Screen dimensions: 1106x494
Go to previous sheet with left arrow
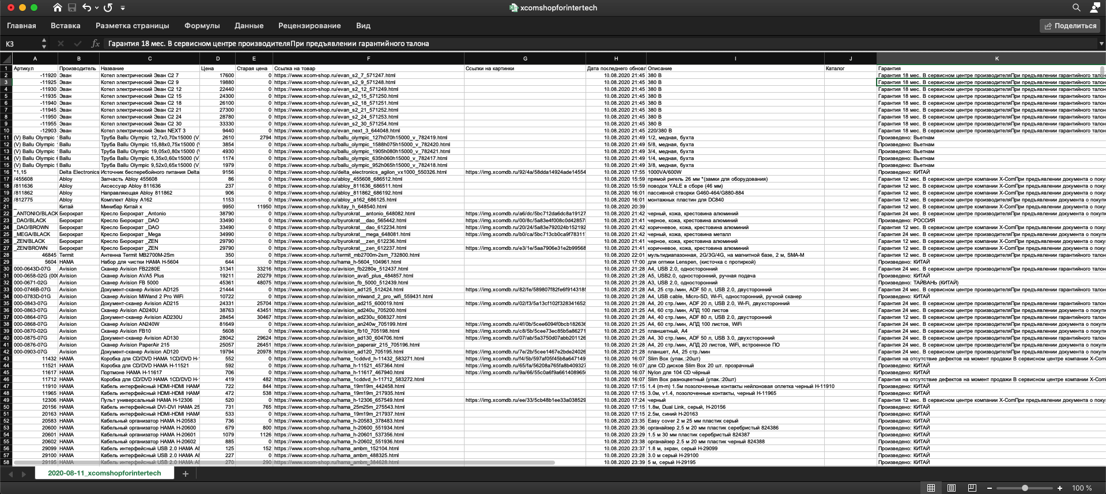[10, 474]
